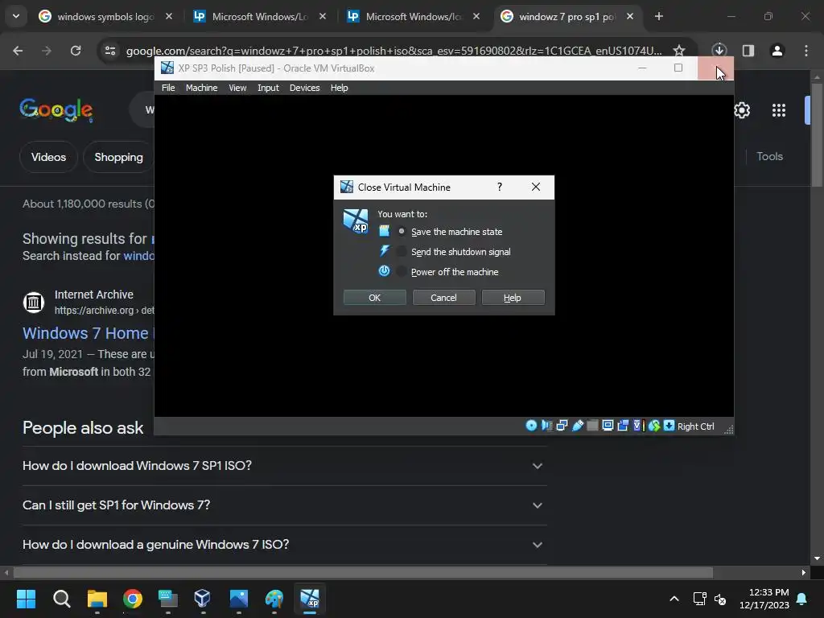Bookmark this page with star icon

pos(679,51)
